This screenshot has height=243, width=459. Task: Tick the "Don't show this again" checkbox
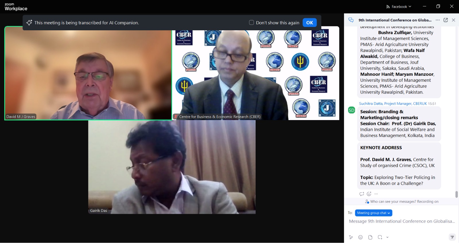click(x=251, y=23)
